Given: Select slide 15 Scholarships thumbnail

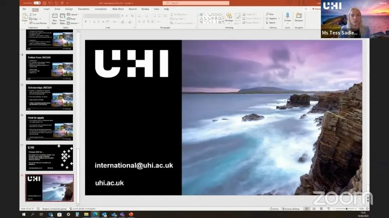Looking at the screenshot, I should [x=50, y=97].
